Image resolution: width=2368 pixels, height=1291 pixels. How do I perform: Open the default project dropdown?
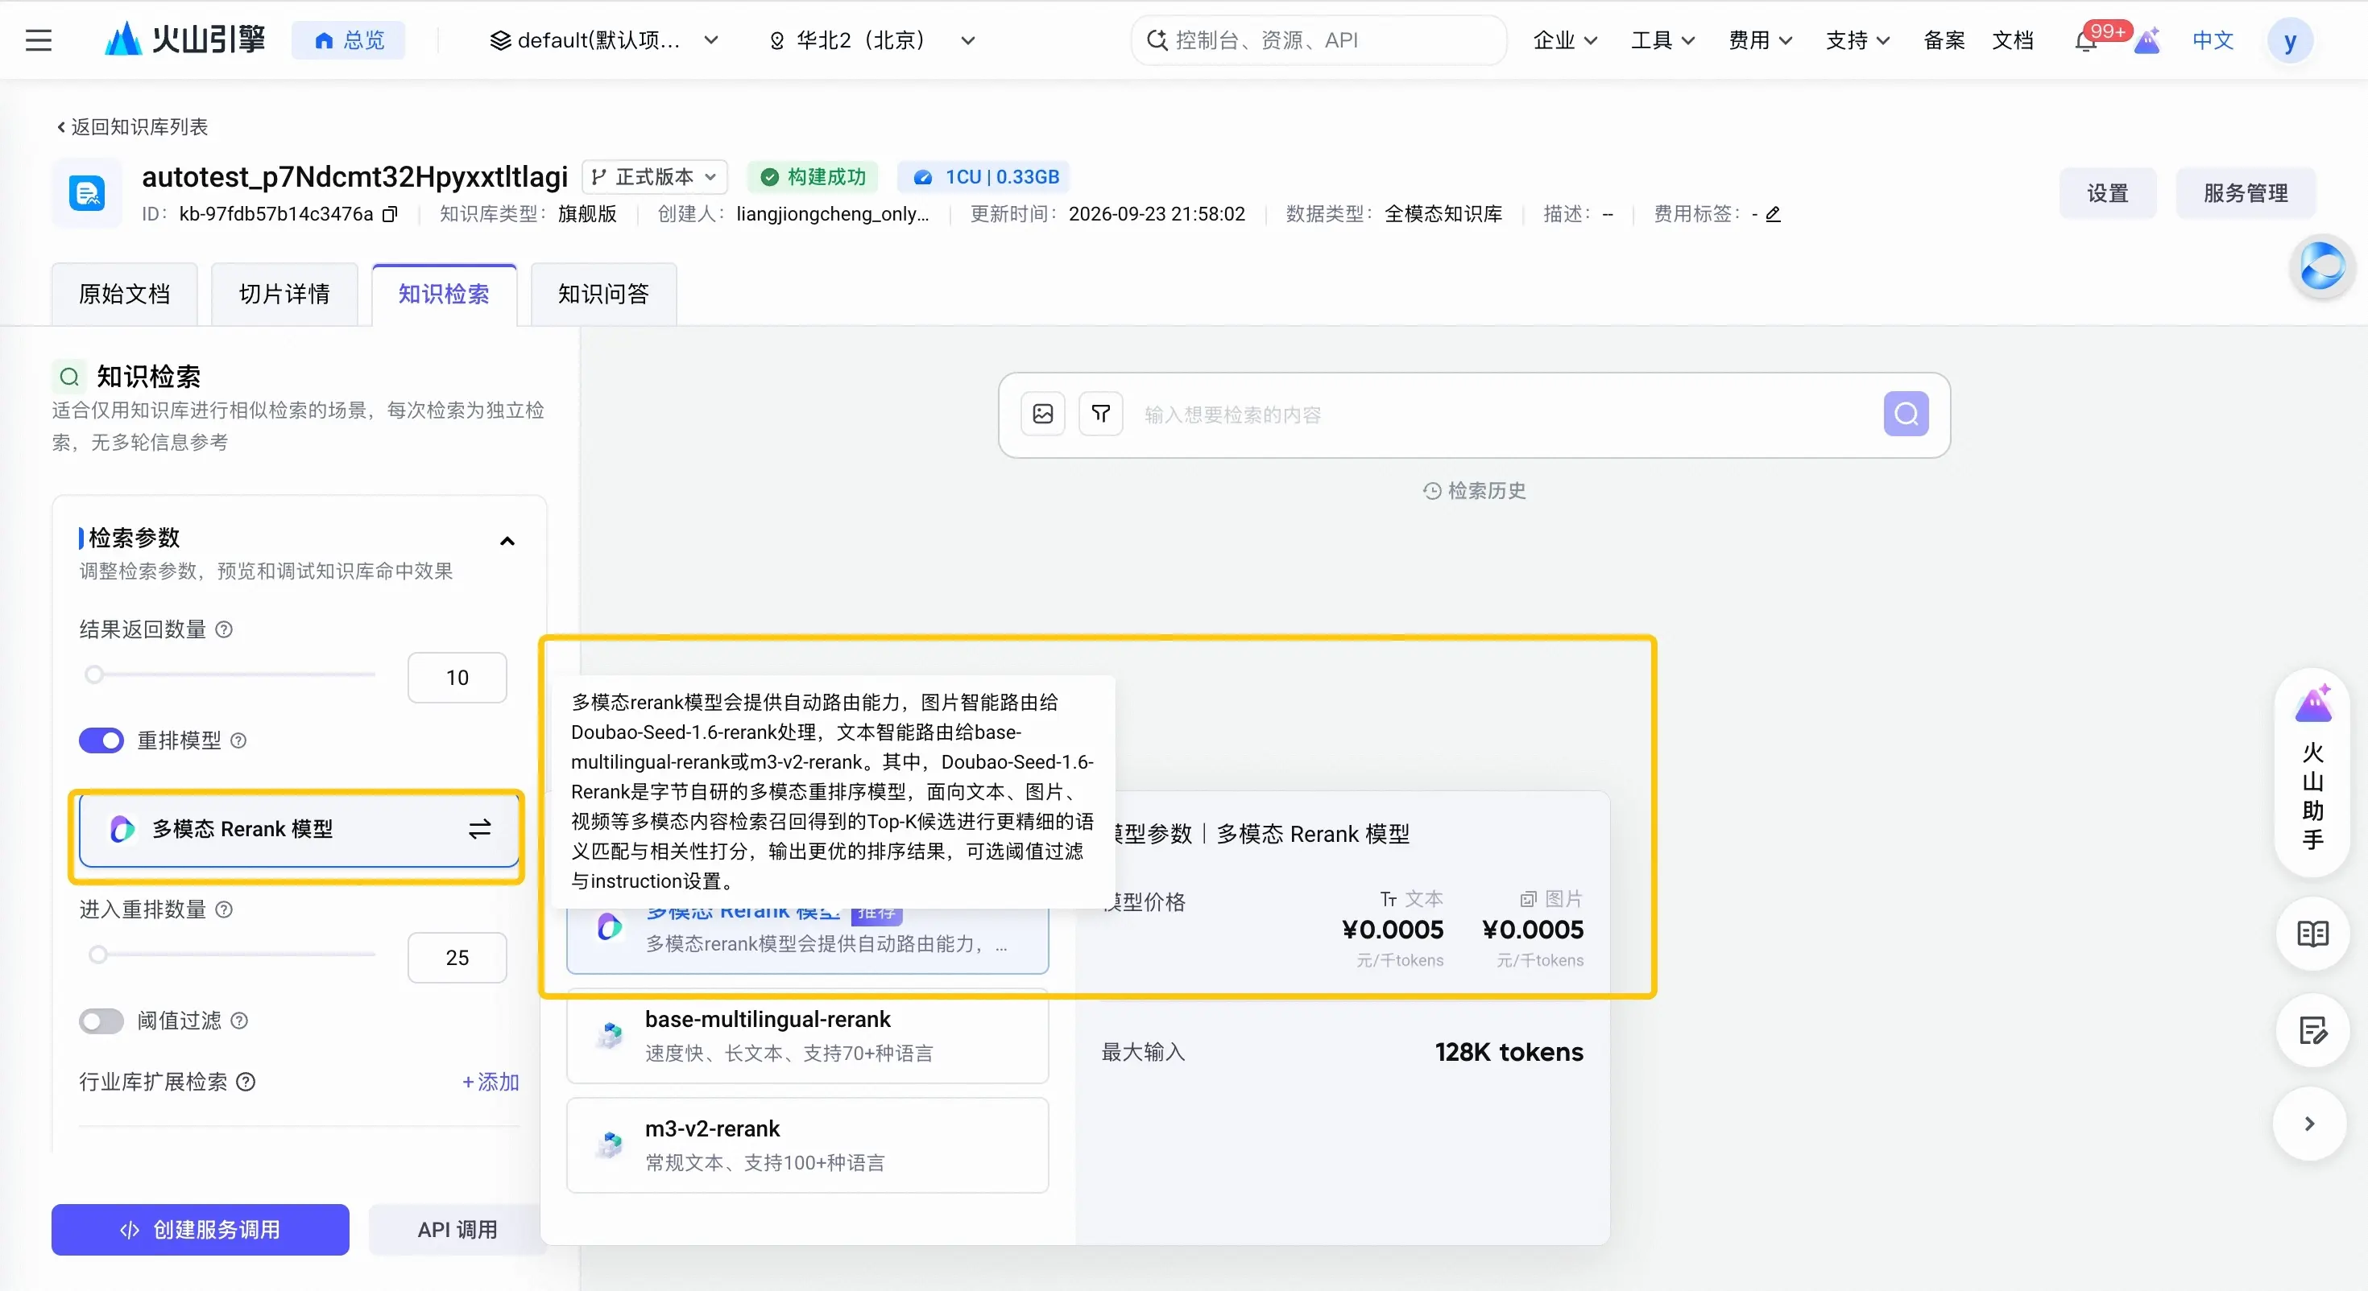603,40
